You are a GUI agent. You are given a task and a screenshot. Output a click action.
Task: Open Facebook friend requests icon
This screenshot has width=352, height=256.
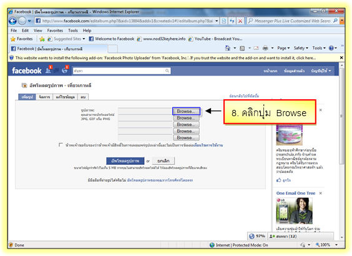48,71
